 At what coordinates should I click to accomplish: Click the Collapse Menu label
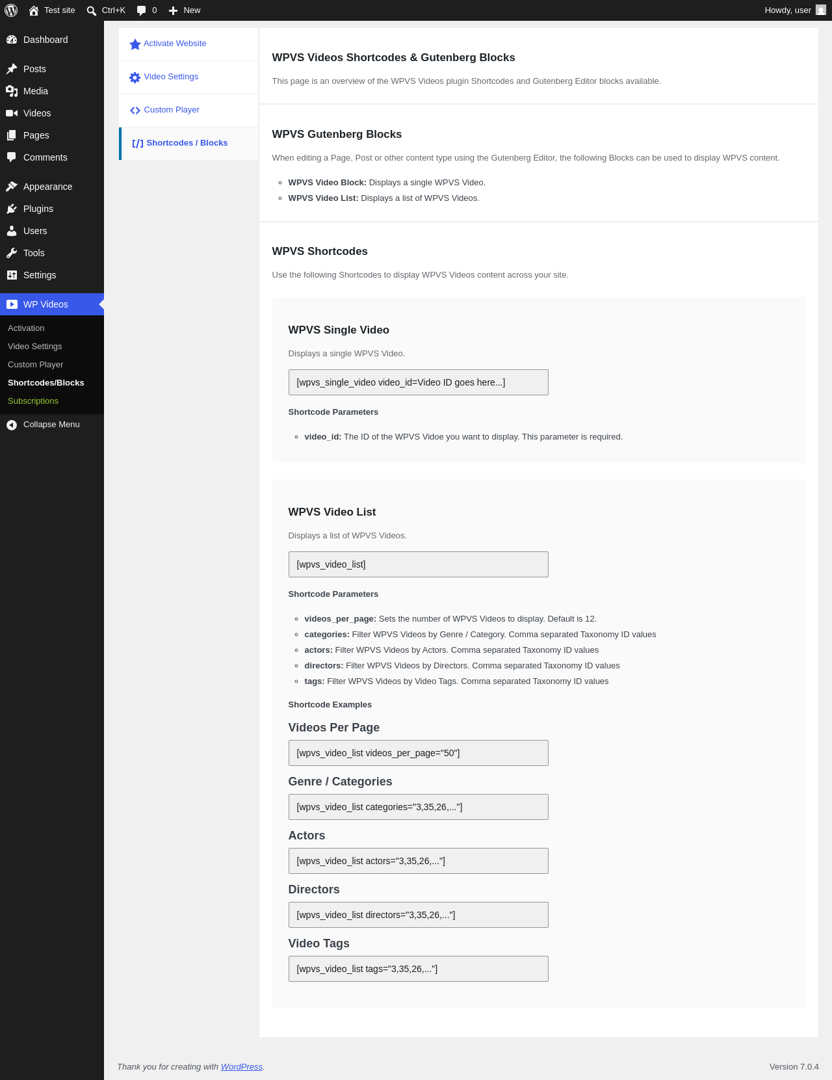(51, 425)
